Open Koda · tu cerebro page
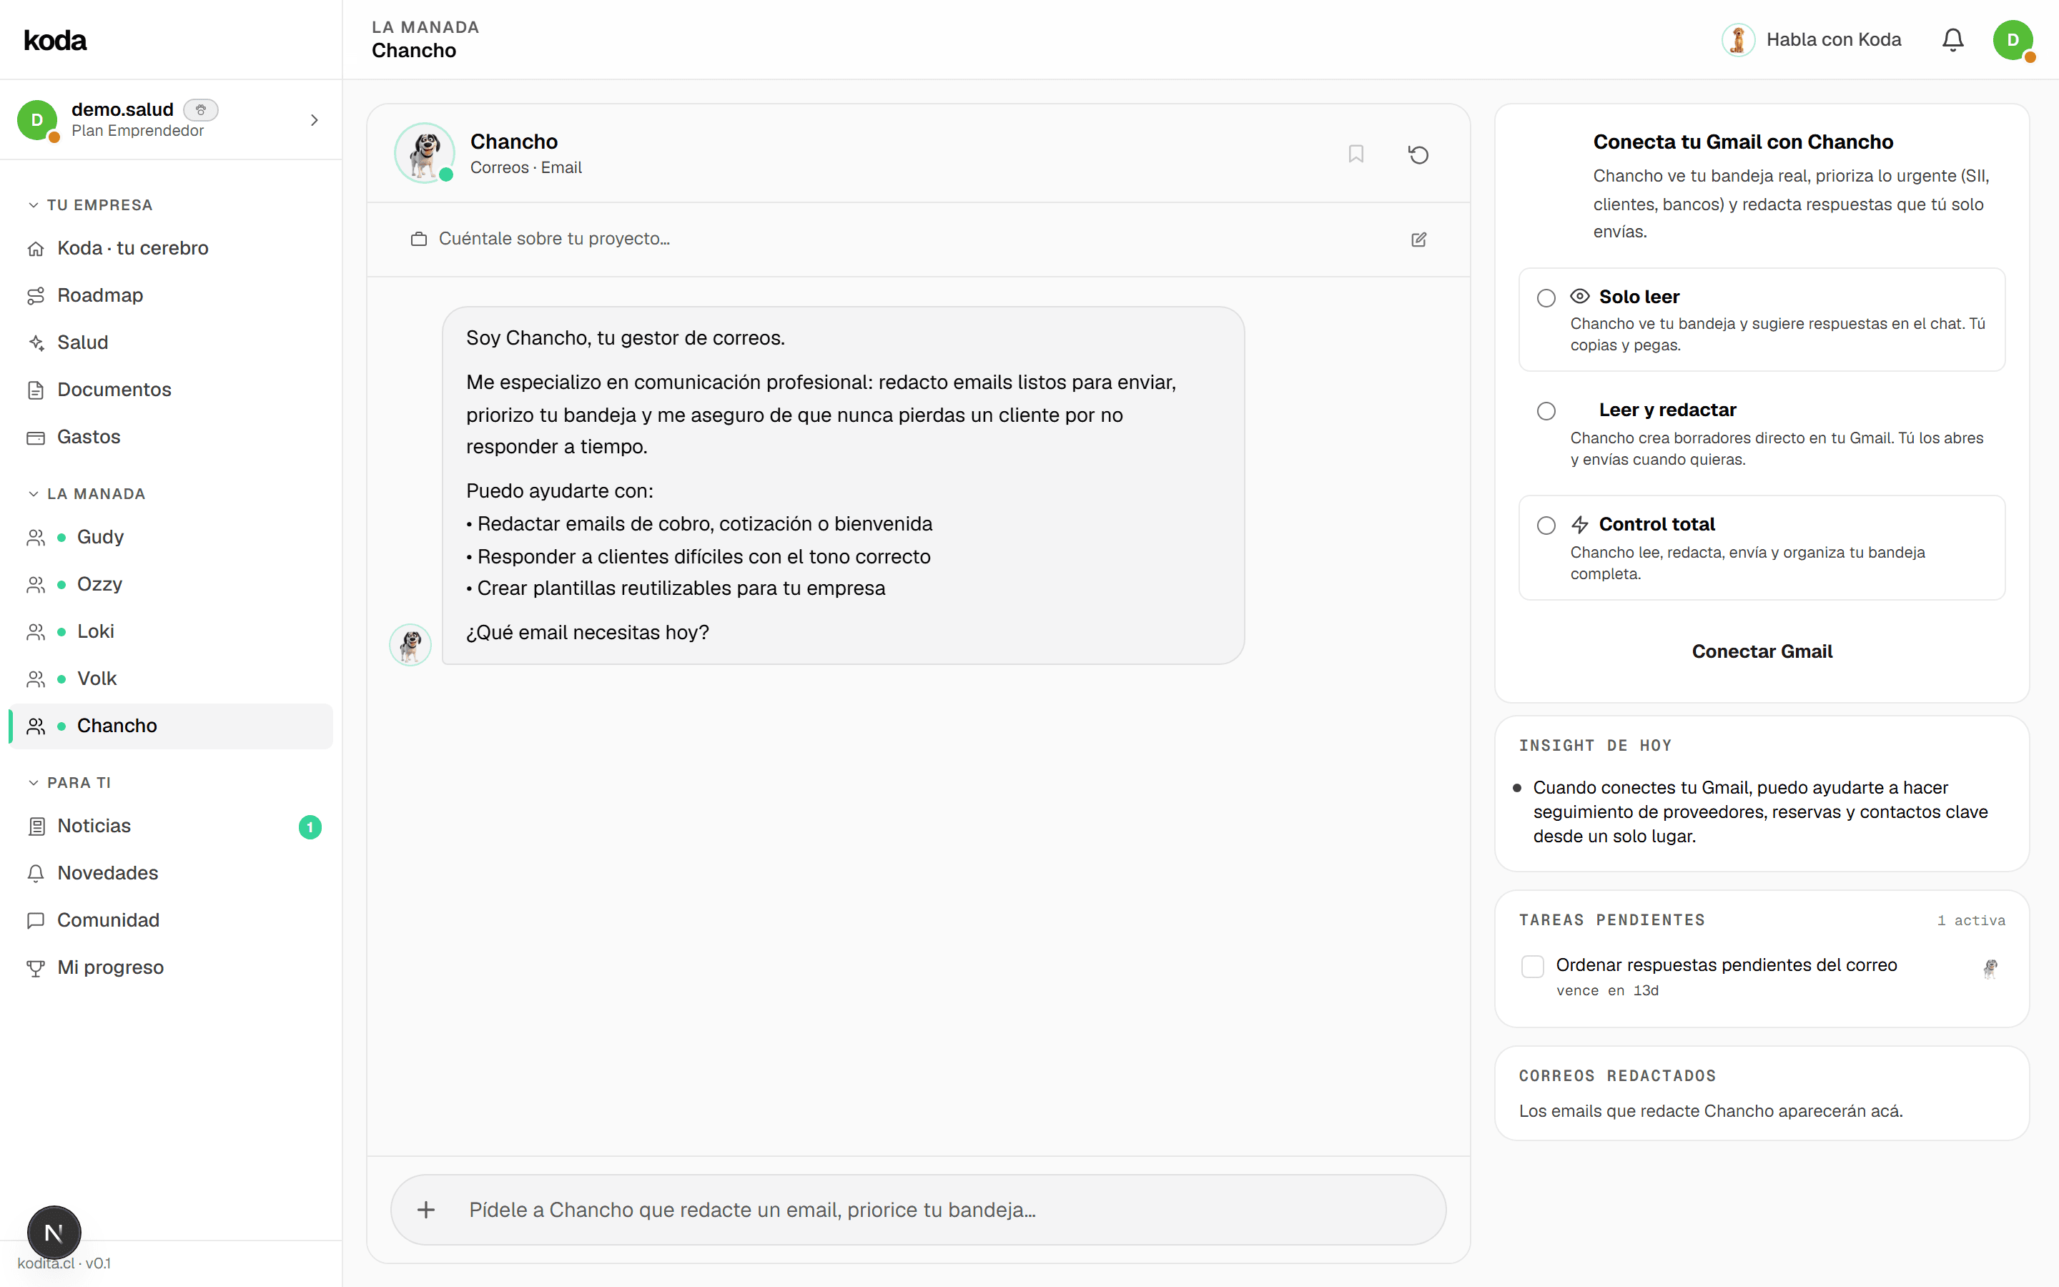This screenshot has height=1287, width=2059. pos(170,249)
